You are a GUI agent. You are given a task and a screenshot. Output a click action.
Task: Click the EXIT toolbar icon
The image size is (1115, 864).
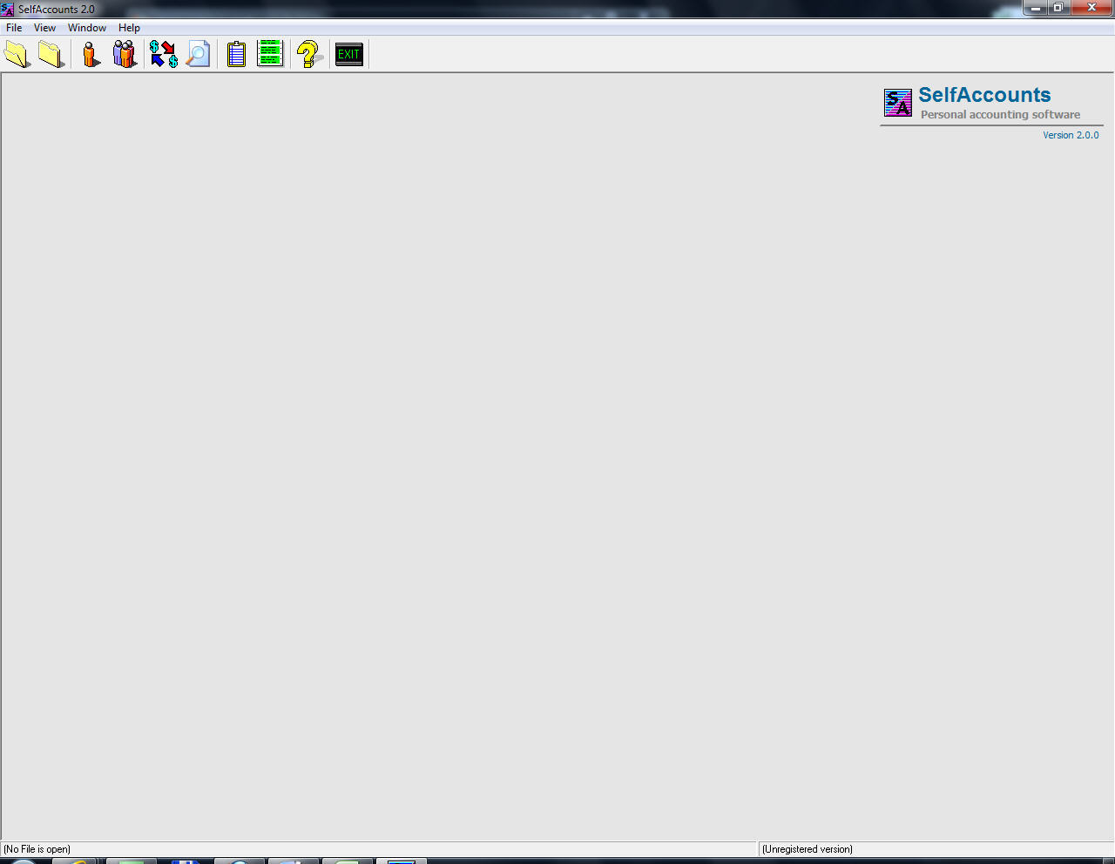[348, 53]
